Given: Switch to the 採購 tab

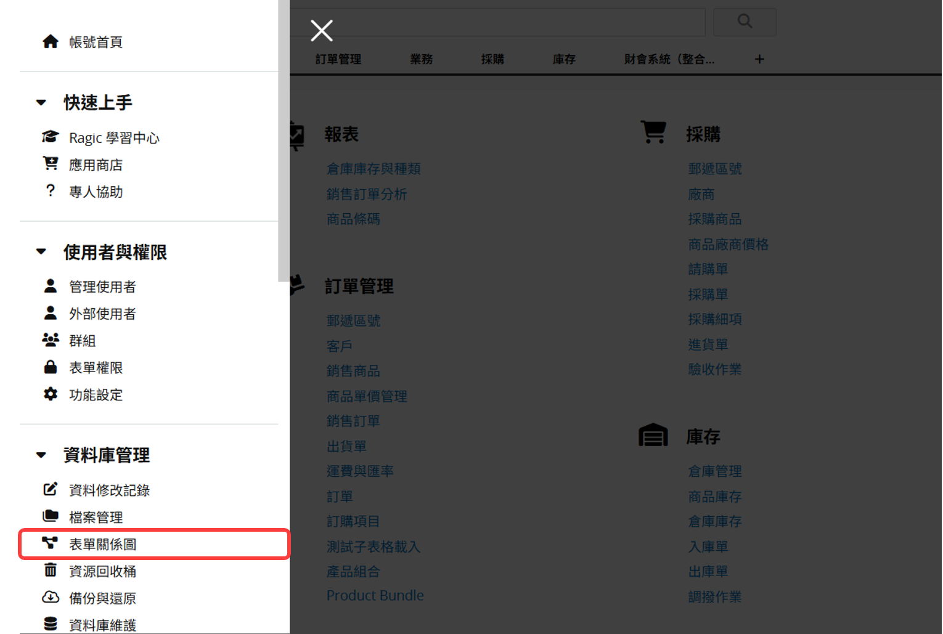Looking at the screenshot, I should click(492, 59).
